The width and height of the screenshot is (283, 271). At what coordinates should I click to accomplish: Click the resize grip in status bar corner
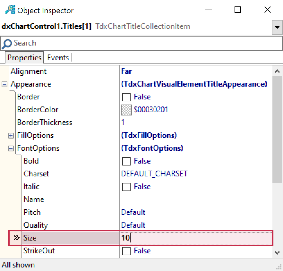[x=279, y=266]
